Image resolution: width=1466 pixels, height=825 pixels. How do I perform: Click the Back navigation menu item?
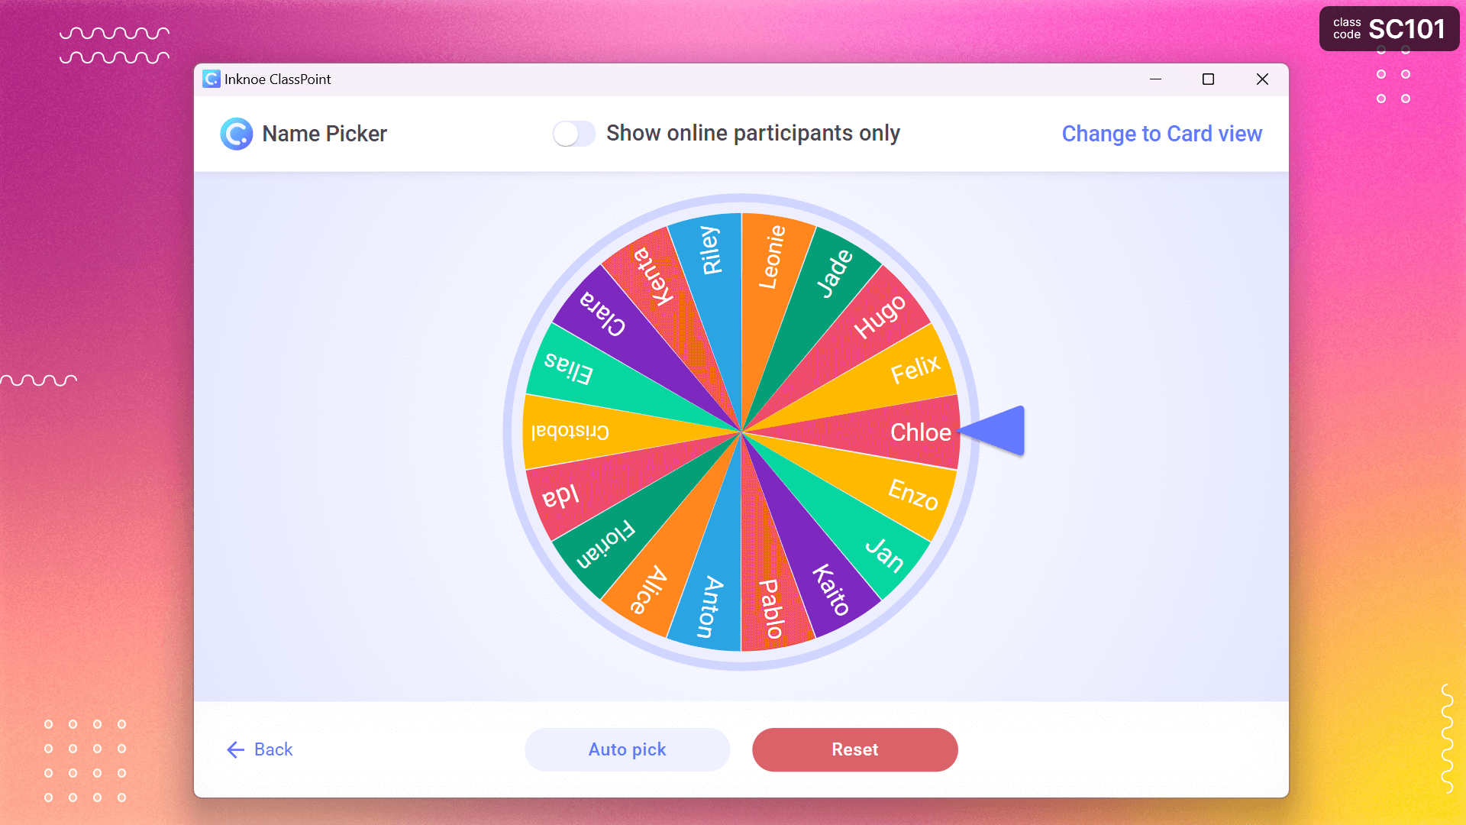[x=258, y=749]
